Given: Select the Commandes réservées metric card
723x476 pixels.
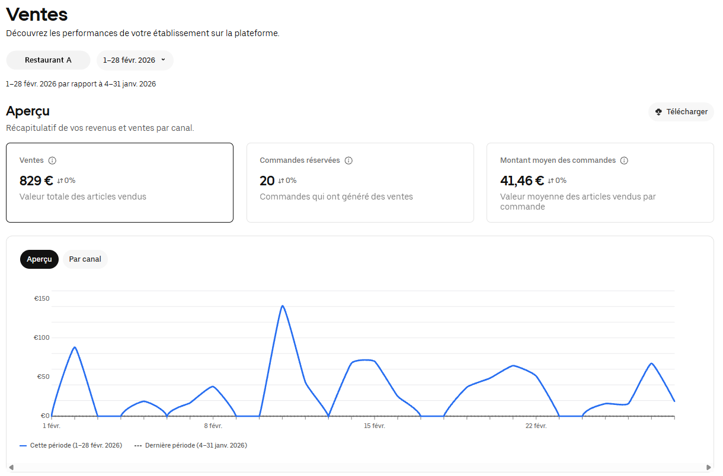Looking at the screenshot, I should [360, 182].
